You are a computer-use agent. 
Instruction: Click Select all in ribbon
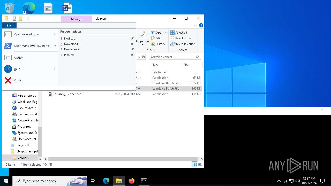[179, 33]
